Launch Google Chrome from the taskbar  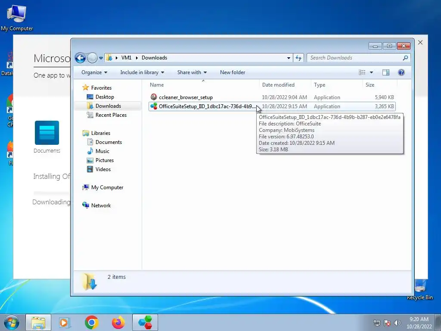click(91, 322)
